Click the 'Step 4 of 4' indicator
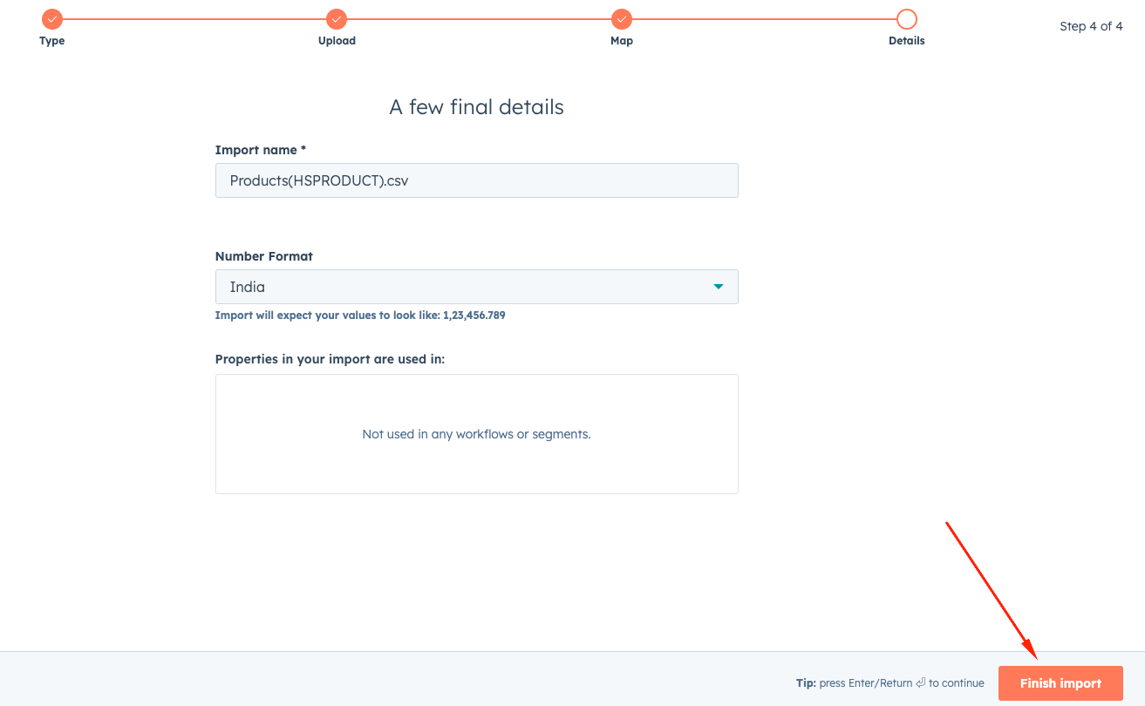 pyautogui.click(x=1091, y=26)
